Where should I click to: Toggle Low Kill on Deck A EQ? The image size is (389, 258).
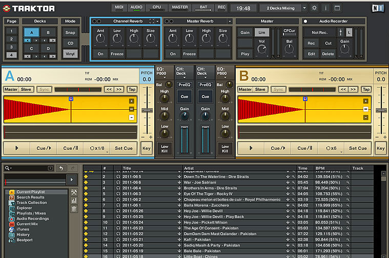(165, 149)
